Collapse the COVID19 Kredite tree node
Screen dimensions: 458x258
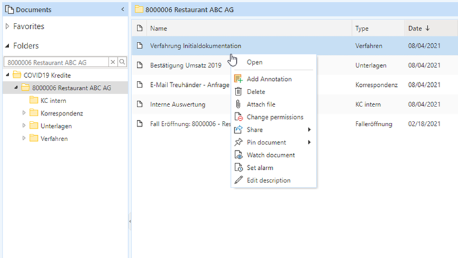click(8, 75)
